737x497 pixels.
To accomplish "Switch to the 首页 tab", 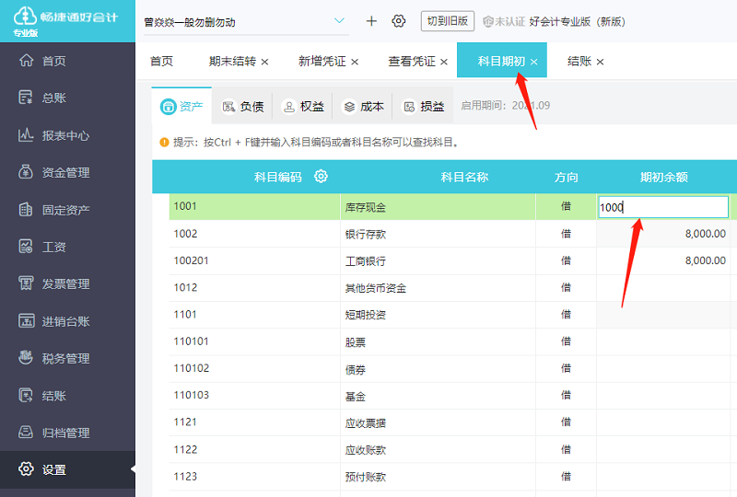I will point(161,61).
